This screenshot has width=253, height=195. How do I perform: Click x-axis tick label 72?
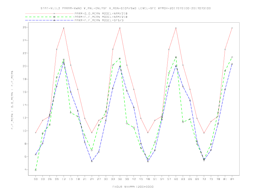click(x=204, y=179)
